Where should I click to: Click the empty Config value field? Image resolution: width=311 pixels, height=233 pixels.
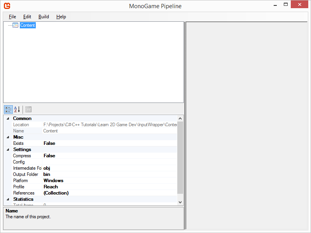pos(110,162)
